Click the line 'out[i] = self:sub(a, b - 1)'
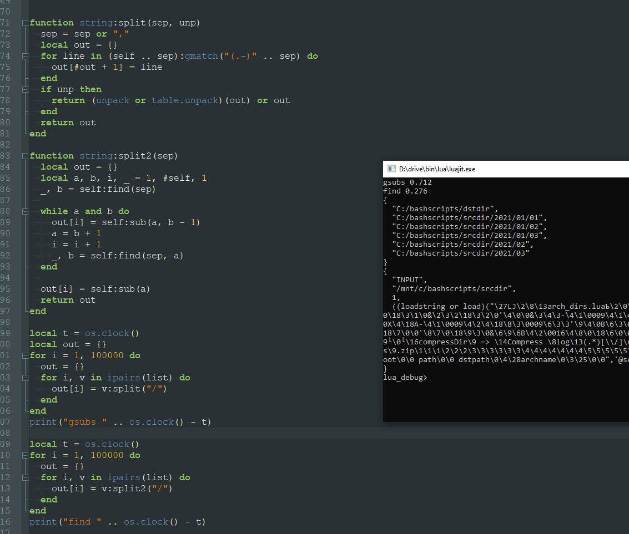The height and width of the screenshot is (534, 629). click(125, 222)
